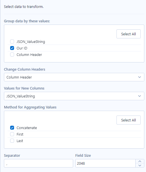Select the Our ID label text
Viewport: 146px width, 172px height.
pyautogui.click(x=22, y=48)
